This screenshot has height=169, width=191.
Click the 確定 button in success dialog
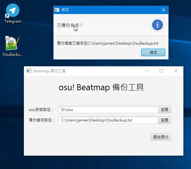point(153,53)
